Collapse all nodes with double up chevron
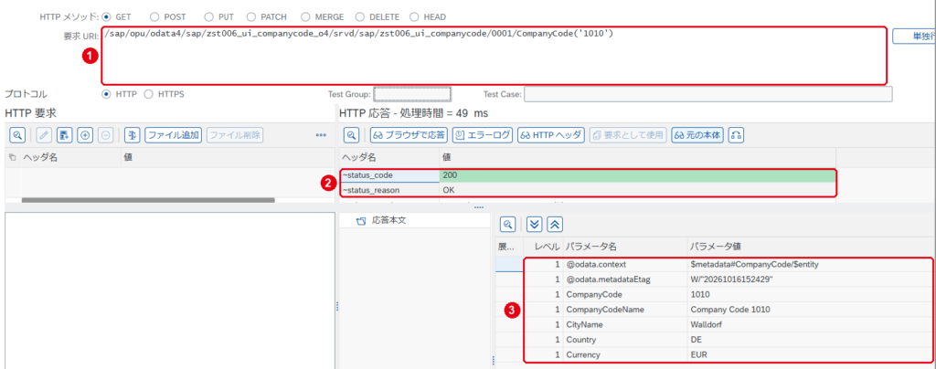 click(555, 224)
